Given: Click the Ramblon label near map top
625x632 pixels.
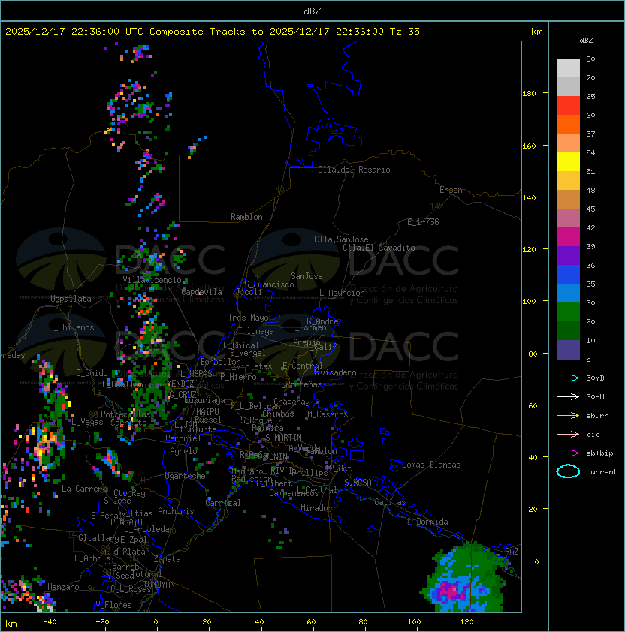Looking at the screenshot, I should point(246,217).
